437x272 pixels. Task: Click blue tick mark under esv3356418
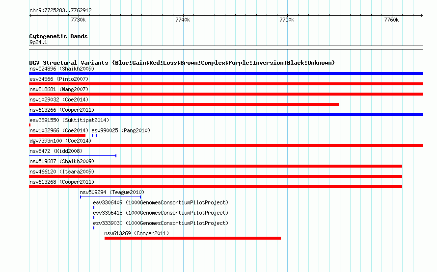click(94, 218)
